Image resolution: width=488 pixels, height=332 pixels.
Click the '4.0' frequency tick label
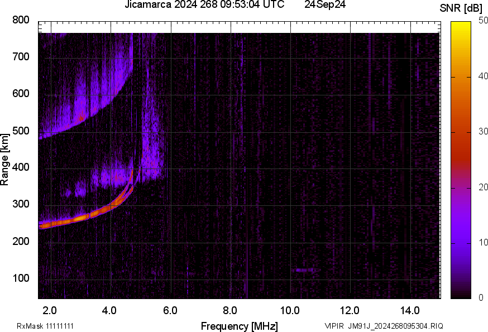point(109,310)
